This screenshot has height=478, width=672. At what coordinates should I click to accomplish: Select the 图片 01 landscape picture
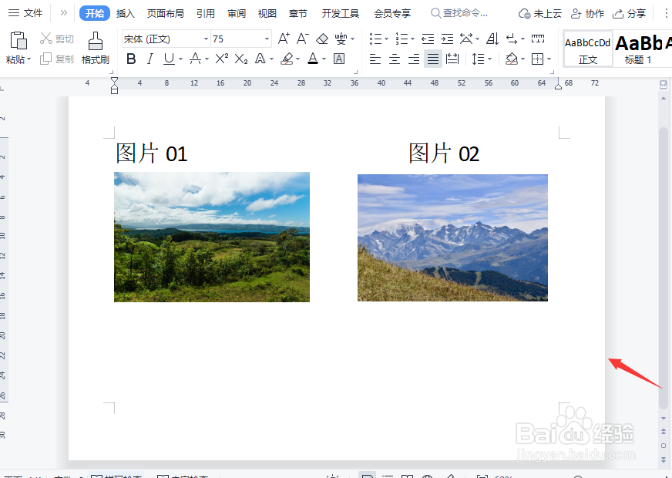212,237
